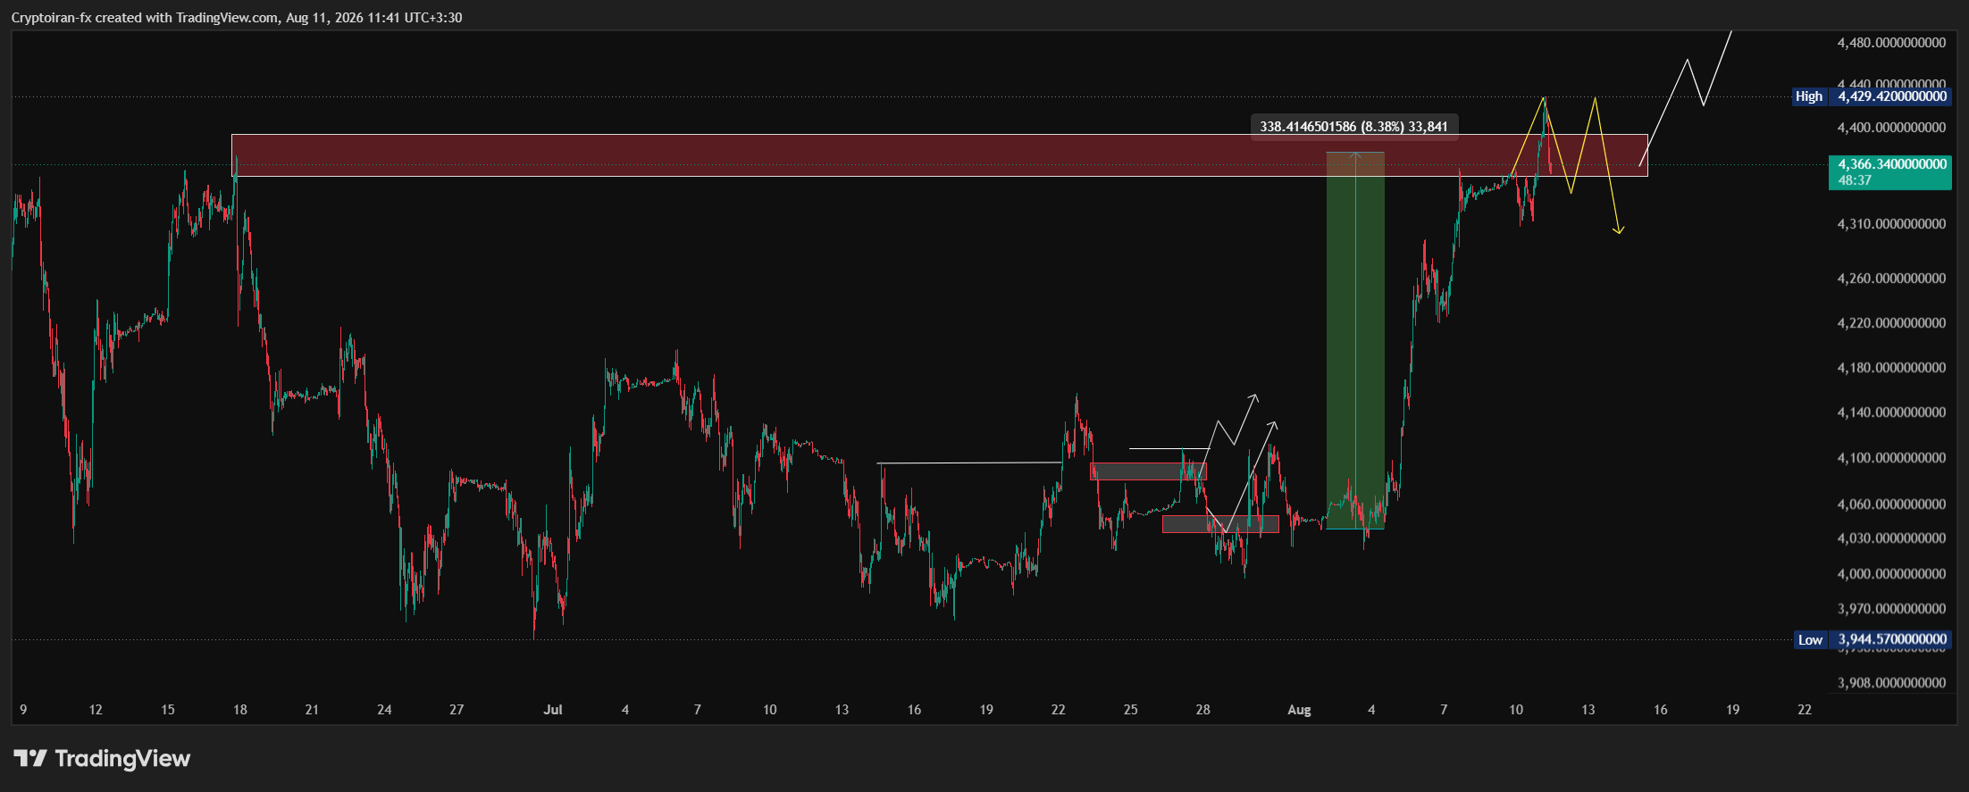The height and width of the screenshot is (792, 1969).
Task: Click the June 12 date label
Action: point(96,710)
